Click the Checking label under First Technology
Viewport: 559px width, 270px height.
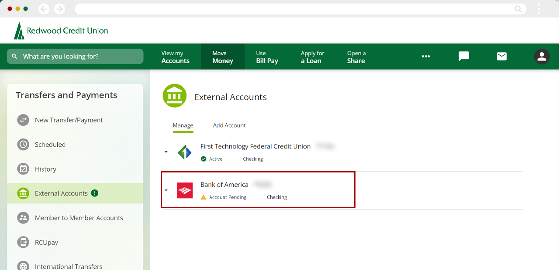[253, 159]
